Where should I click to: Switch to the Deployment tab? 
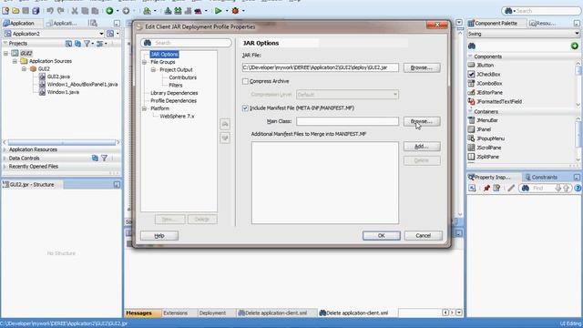click(x=212, y=313)
